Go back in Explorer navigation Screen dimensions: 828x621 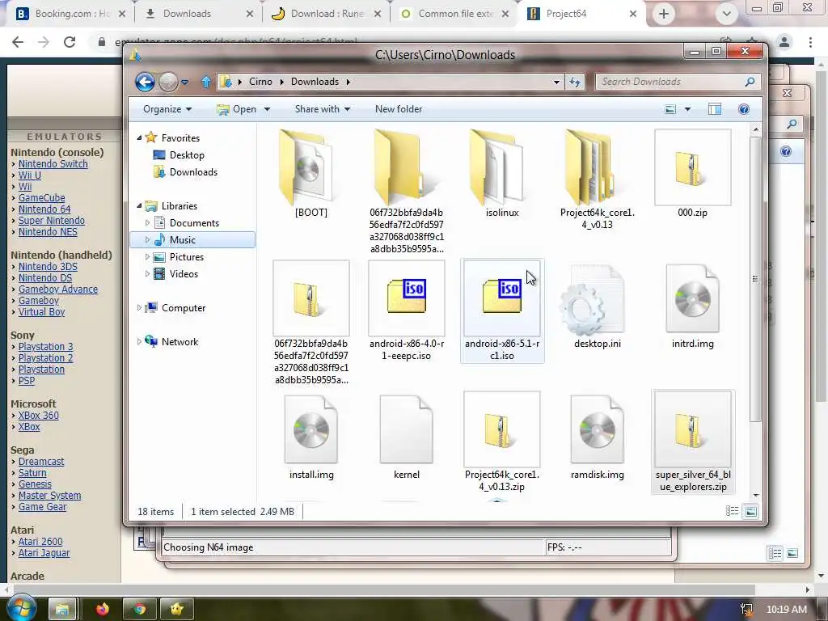(x=145, y=82)
